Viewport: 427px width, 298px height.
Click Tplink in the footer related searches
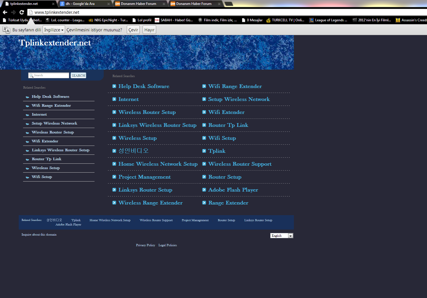pyautogui.click(x=76, y=220)
